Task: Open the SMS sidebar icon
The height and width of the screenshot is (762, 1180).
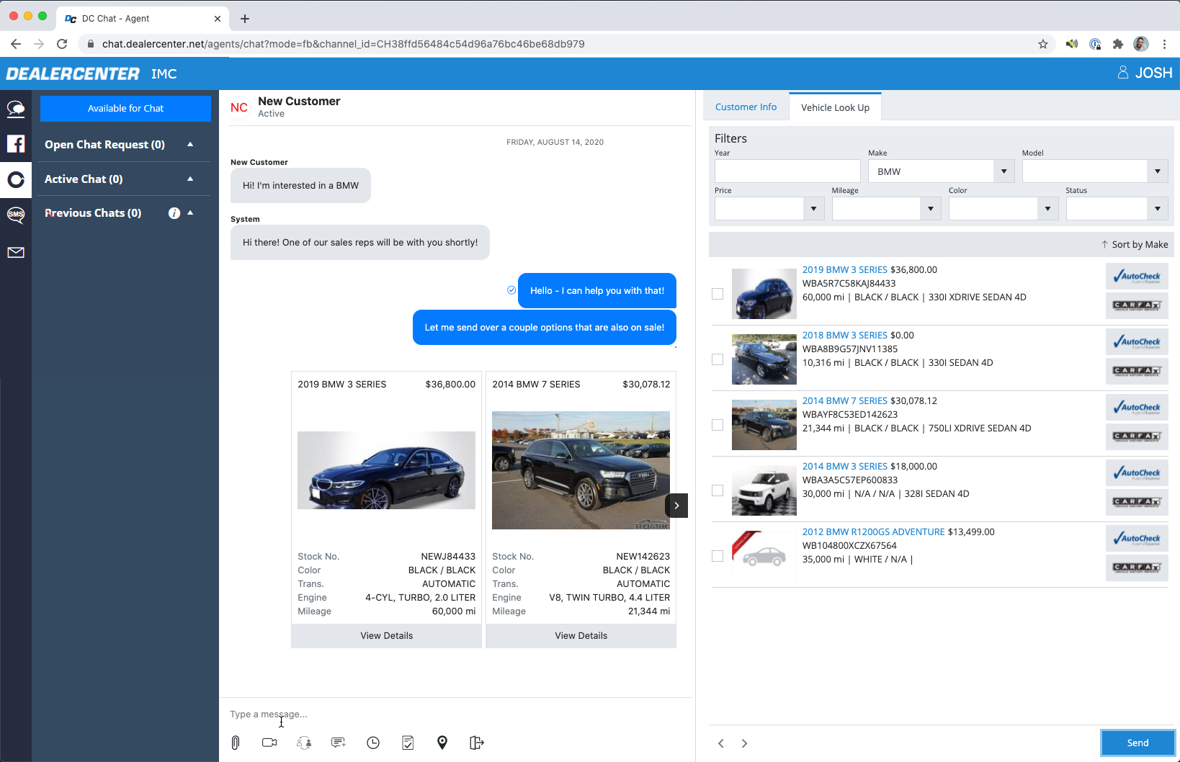Action: [16, 215]
